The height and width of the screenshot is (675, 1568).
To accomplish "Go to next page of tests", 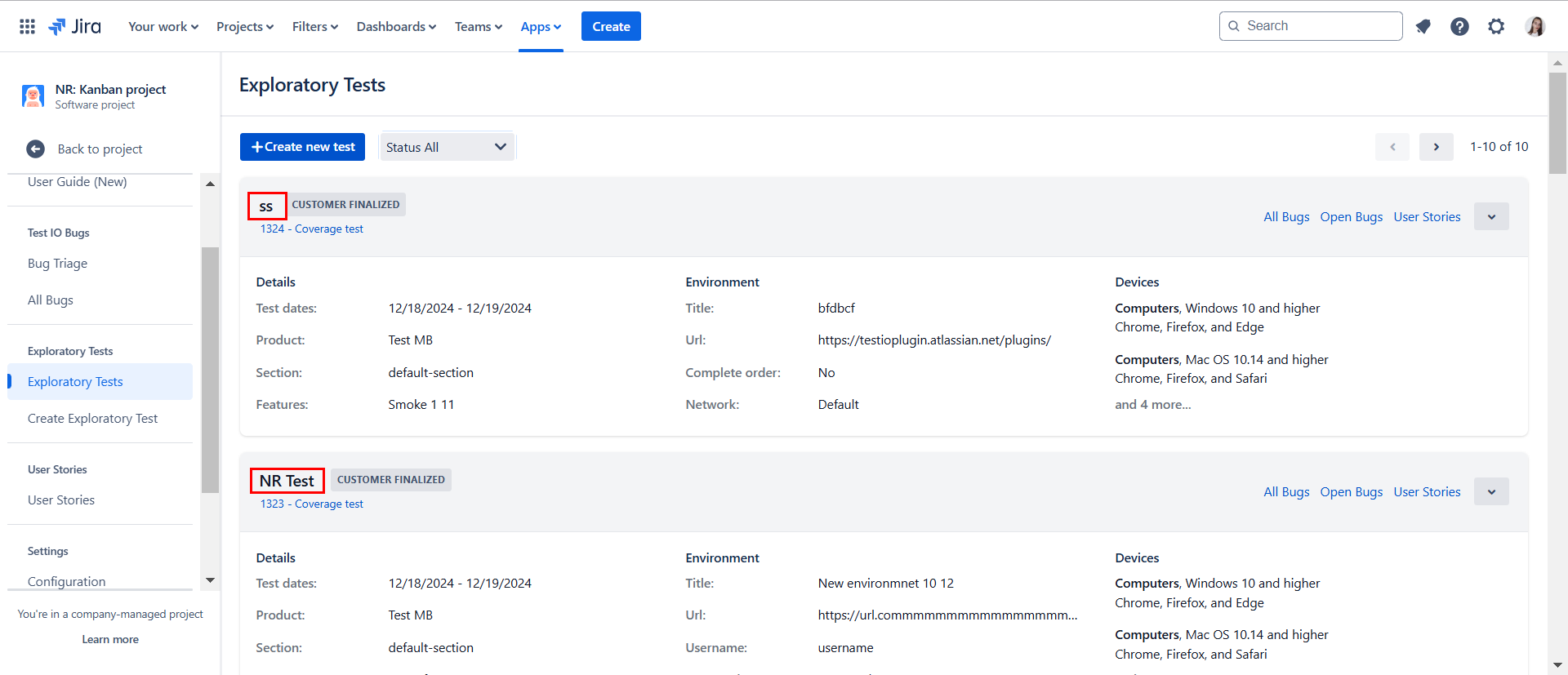I will (1436, 147).
